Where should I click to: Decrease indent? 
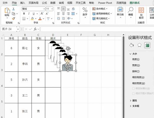pos(58,19)
